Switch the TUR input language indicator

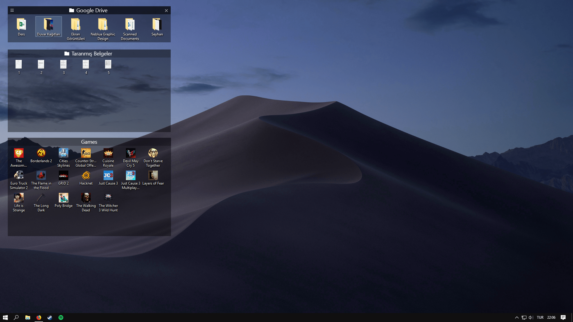[540, 318]
